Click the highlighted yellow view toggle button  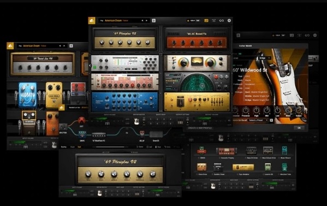point(206,20)
